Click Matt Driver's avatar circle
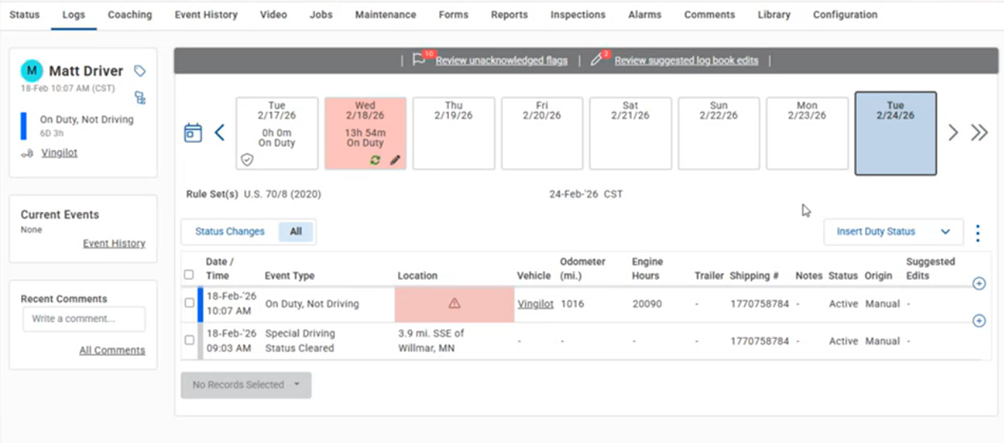 coord(32,71)
